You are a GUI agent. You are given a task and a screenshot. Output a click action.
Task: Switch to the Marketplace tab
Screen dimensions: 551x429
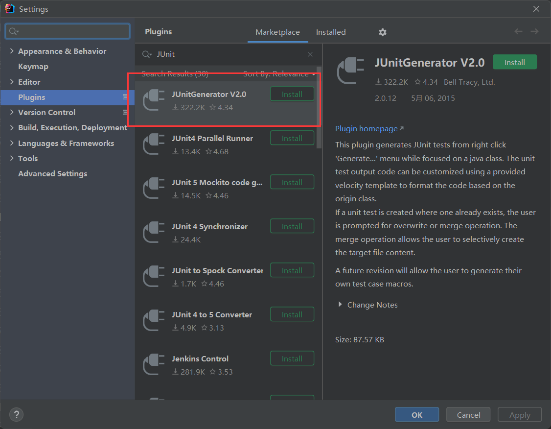tap(277, 32)
